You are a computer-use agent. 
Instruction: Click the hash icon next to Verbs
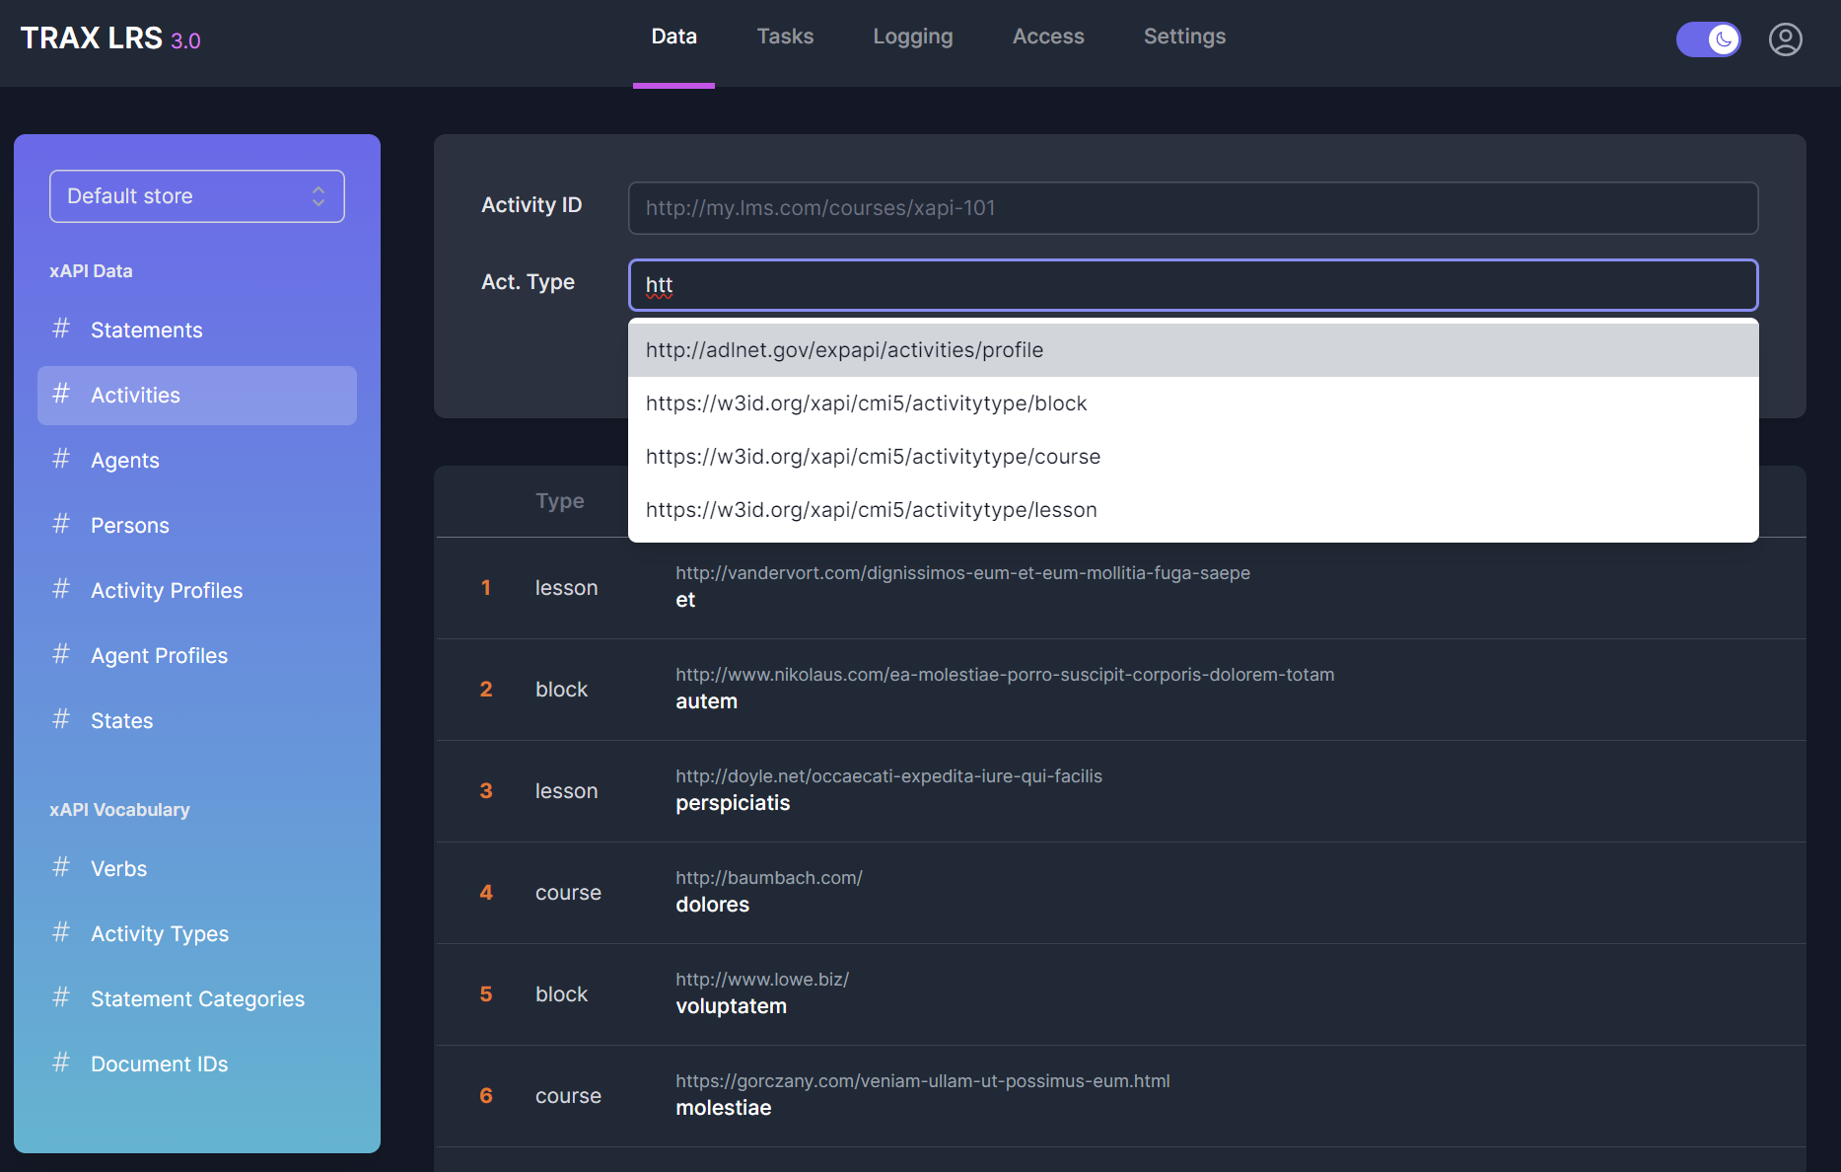click(61, 867)
